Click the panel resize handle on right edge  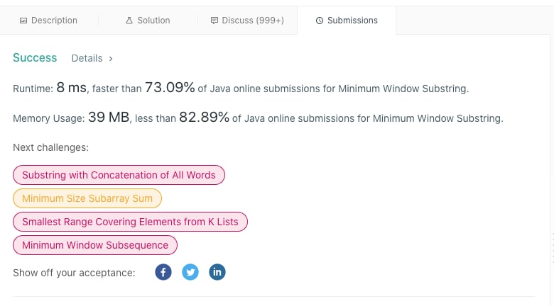pos(553,248)
